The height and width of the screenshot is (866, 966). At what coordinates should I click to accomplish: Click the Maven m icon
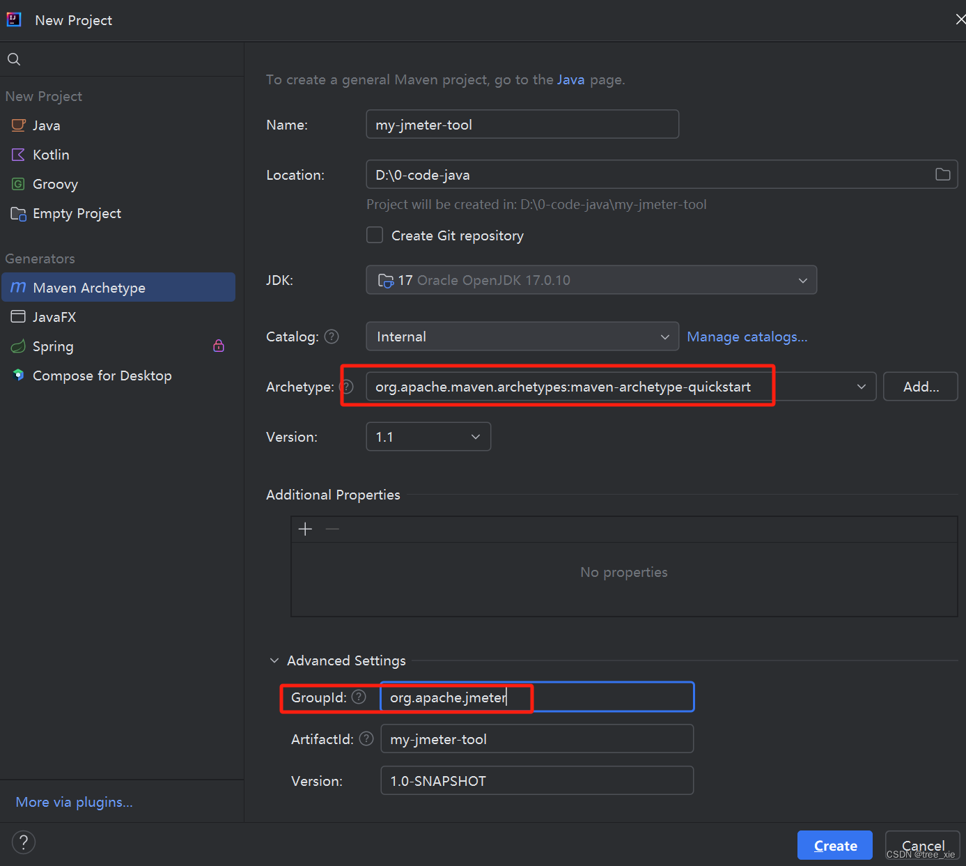pyautogui.click(x=18, y=288)
